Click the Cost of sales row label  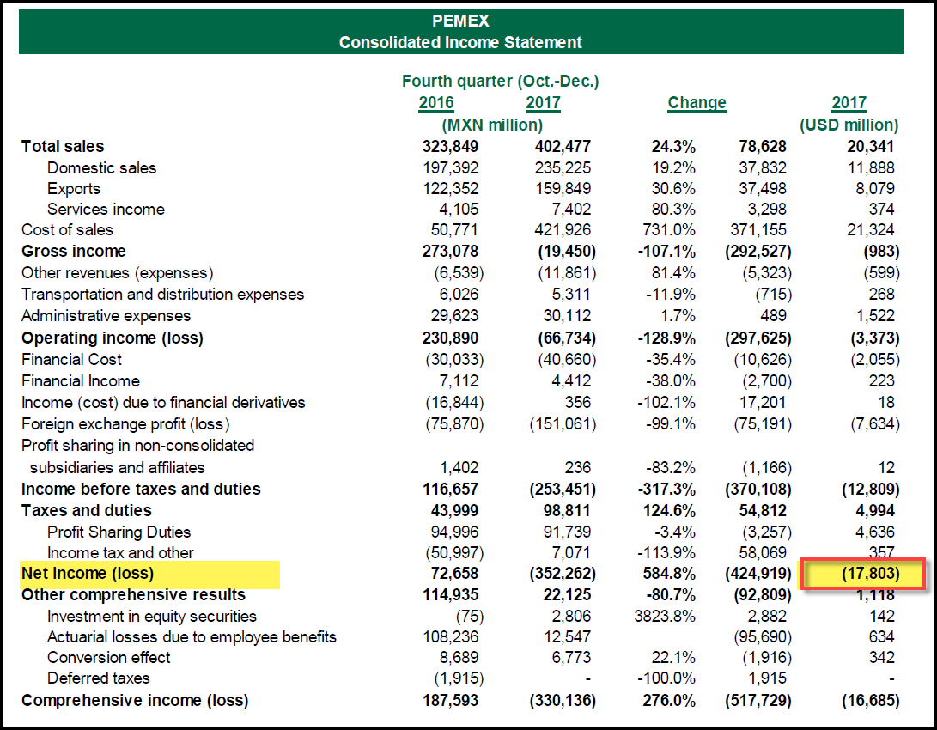coord(67,230)
